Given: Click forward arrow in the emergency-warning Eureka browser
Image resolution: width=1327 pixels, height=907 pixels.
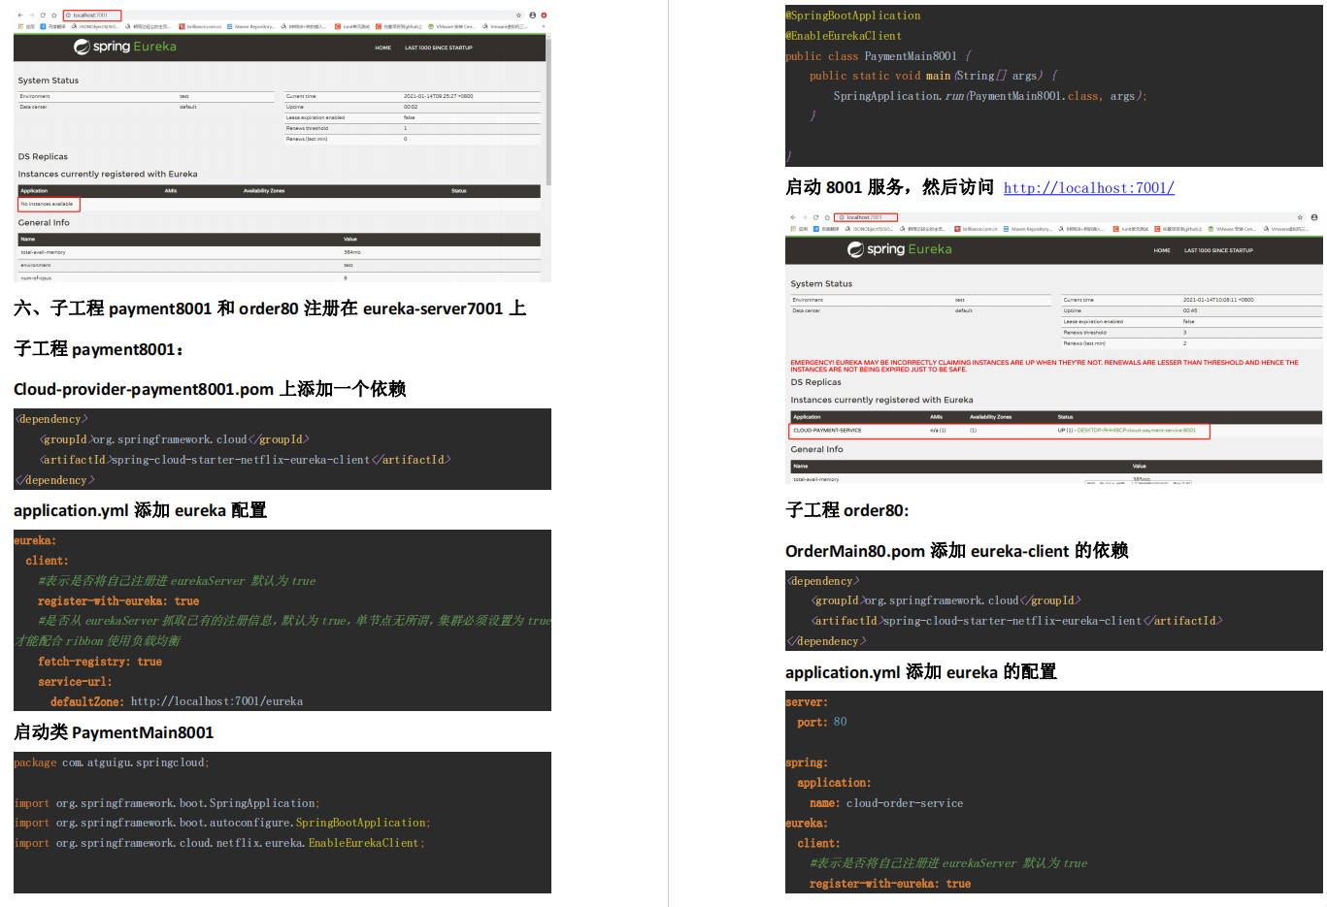Looking at the screenshot, I should point(804,217).
